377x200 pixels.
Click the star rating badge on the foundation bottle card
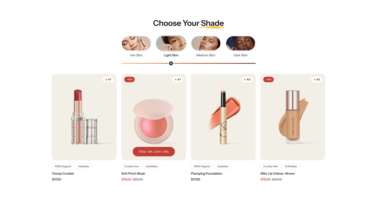pos(317,79)
